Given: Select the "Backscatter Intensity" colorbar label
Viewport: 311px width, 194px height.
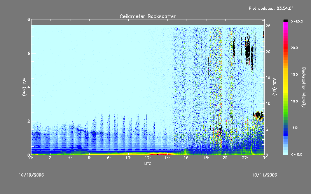Looking at the screenshot, I should tap(304, 87).
